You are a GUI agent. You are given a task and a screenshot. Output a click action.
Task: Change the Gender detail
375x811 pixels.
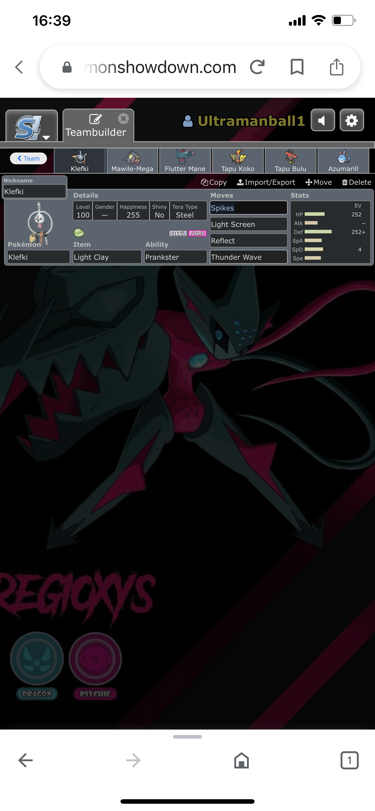(105, 211)
